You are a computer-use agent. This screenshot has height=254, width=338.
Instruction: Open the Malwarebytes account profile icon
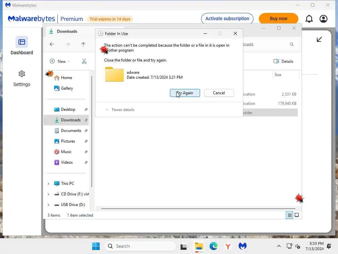coord(323,19)
